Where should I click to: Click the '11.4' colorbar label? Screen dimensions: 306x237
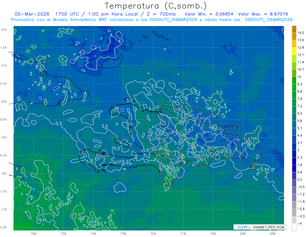pyautogui.click(x=301, y=62)
